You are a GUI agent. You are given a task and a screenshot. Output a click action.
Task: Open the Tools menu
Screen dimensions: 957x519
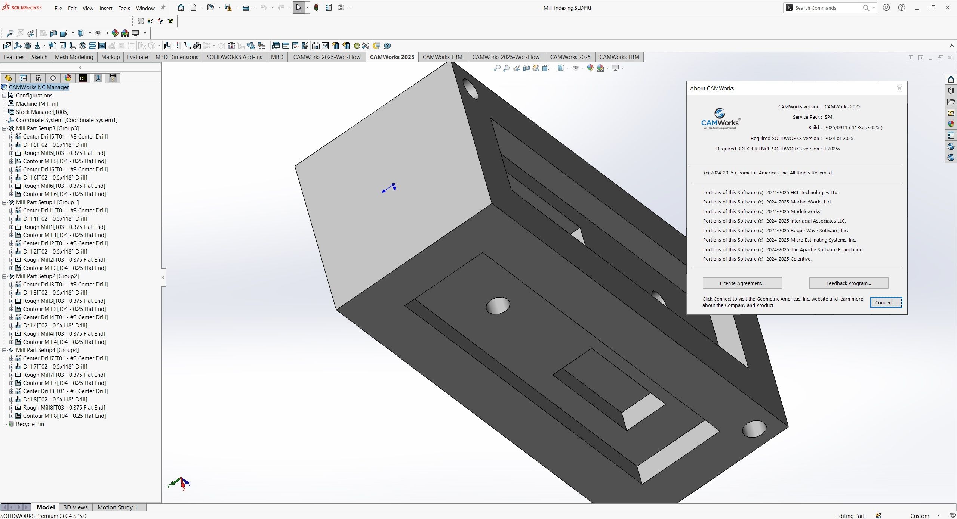[124, 8]
